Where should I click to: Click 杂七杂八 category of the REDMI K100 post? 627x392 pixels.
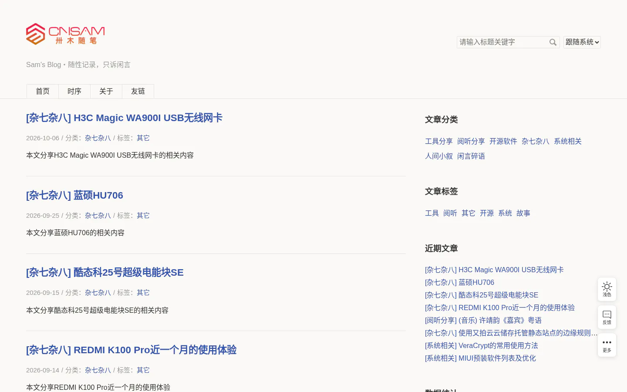click(x=98, y=370)
